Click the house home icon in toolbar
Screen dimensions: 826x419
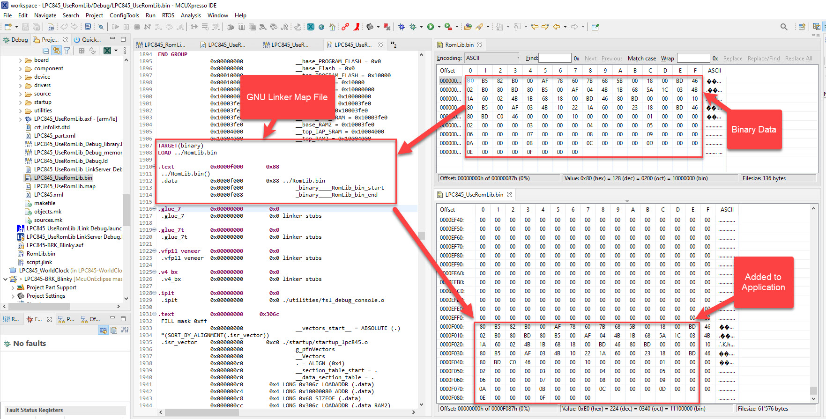pyautogui.click(x=332, y=27)
